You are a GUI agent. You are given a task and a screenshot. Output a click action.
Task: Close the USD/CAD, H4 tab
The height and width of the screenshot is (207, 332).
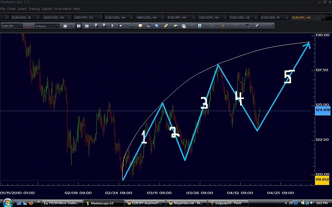point(69,17)
